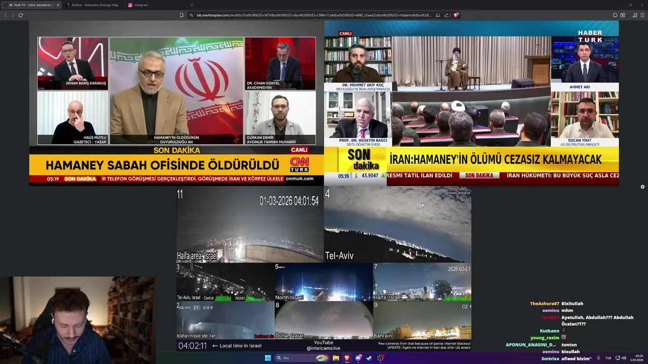648x364 pixels.
Task: Select North Israel camera 5 feed
Action: [x=323, y=282]
